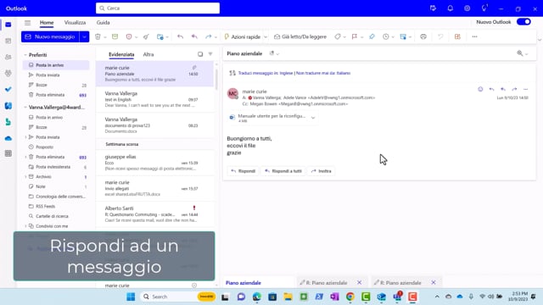543x305 pixels.
Task: Click the Move to folder icon
Action: tap(160, 36)
